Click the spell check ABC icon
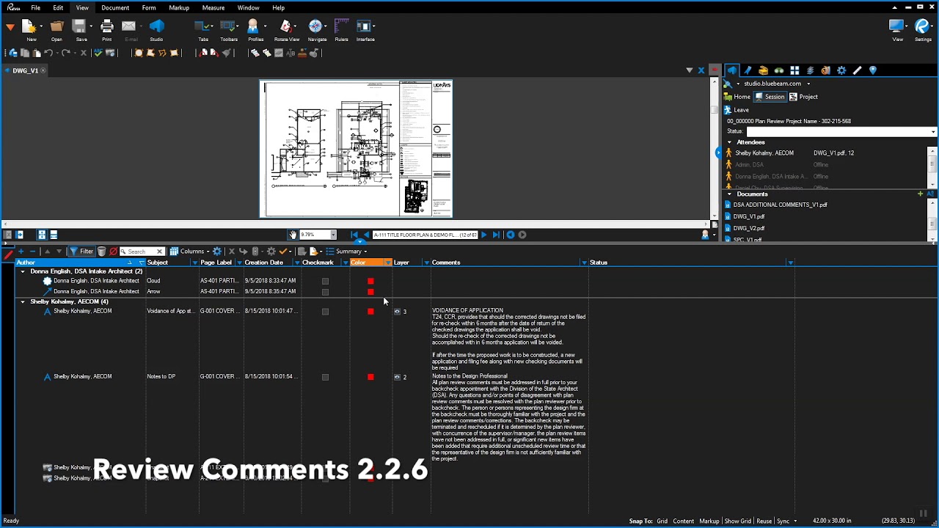 point(98,53)
